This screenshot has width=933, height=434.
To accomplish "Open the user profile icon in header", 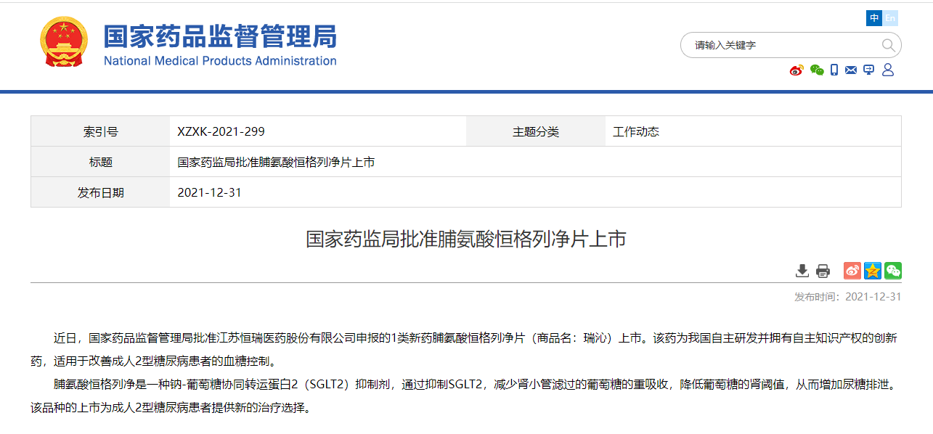I will point(887,70).
